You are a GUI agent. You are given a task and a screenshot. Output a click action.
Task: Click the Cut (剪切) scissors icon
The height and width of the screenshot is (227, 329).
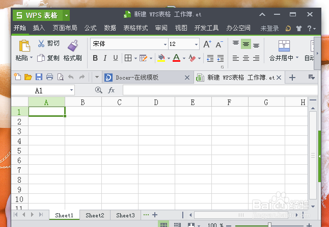(41, 43)
